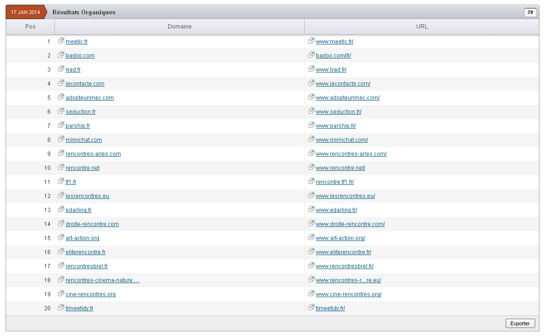Click external-link icon beside www.jecontacte.com/ URL
Image resolution: width=546 pixels, height=336 pixels.
click(311, 83)
